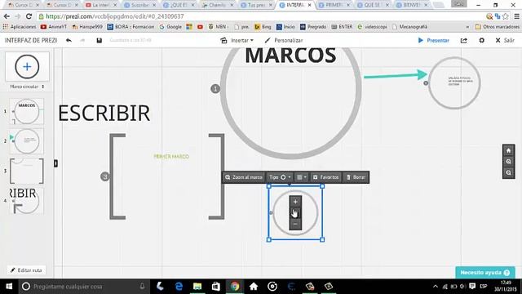522x294 pixels.
Task: Click the home view button on canvas
Action: tap(508, 150)
